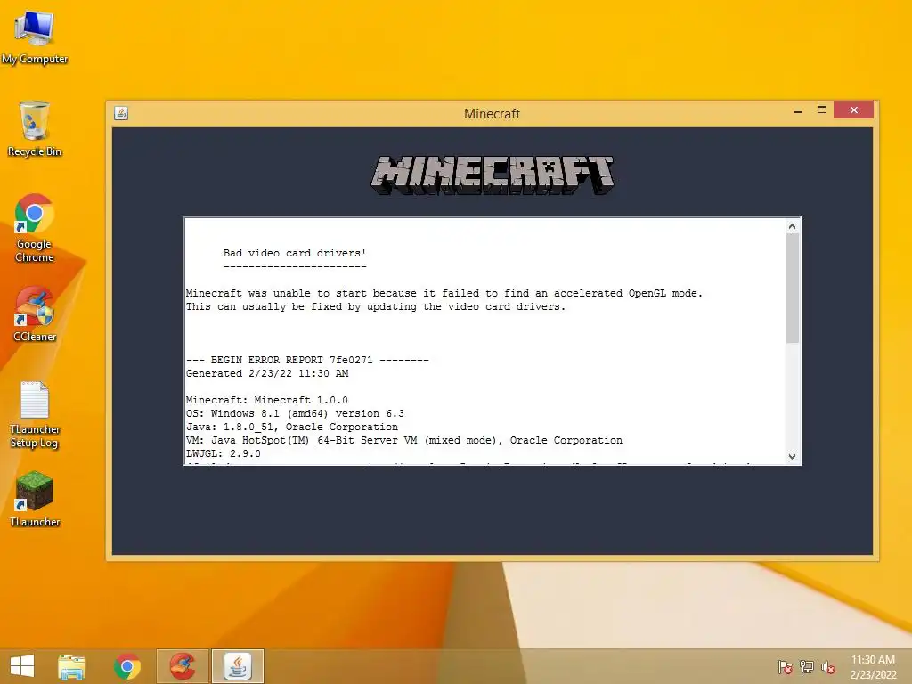Click the Java icon in Minecraft title bar
This screenshot has width=912, height=684.
[121, 113]
